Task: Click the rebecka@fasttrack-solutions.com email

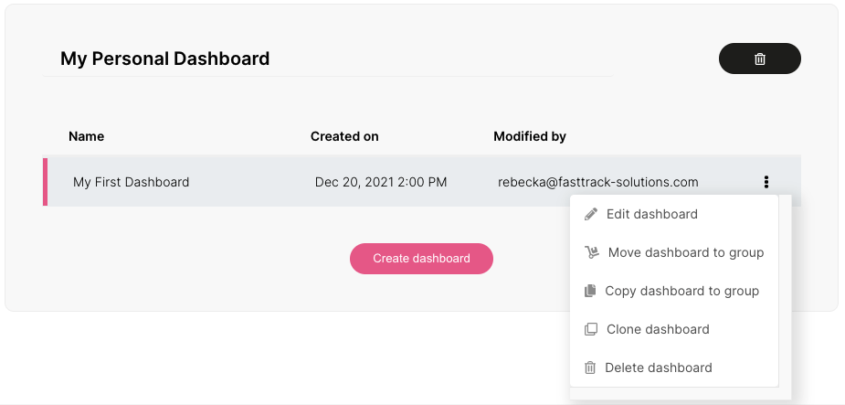Action: (x=598, y=182)
